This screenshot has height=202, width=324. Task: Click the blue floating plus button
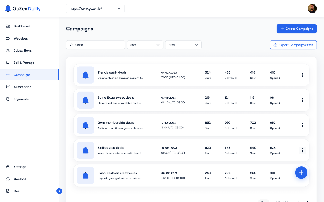(301, 173)
